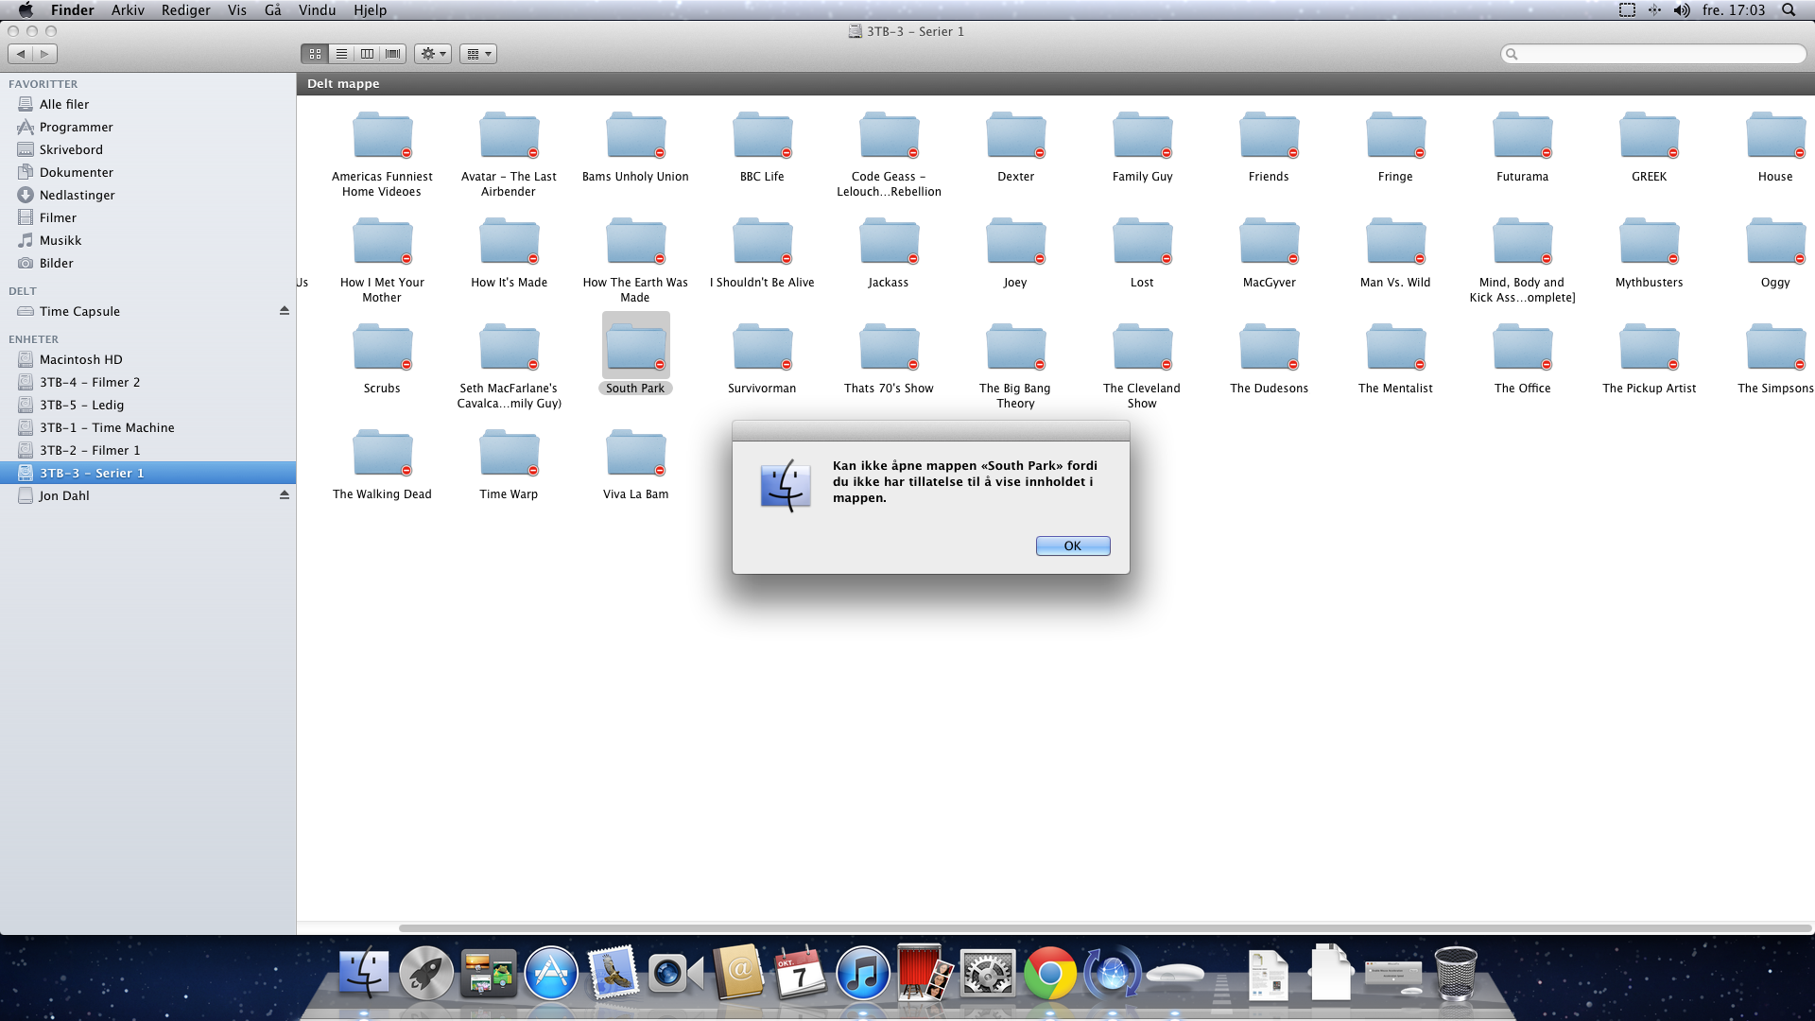The height and width of the screenshot is (1021, 1815).
Task: Open the arrange items dropdown
Action: pos(478,54)
